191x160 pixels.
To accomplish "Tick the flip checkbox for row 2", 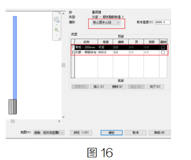I will [163, 53].
